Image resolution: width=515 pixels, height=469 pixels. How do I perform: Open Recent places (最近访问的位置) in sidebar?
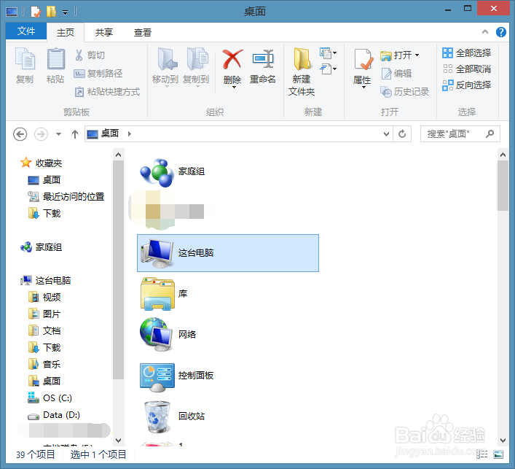tap(66, 197)
